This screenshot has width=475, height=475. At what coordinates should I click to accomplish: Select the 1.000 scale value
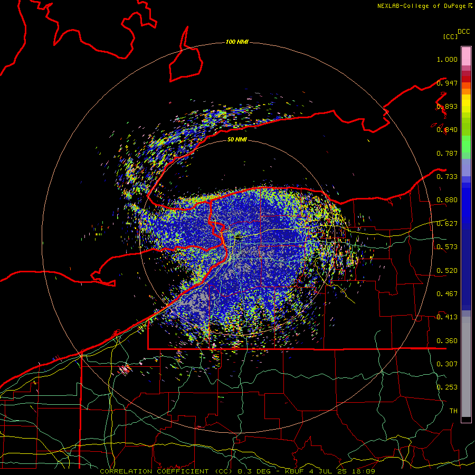(447, 59)
